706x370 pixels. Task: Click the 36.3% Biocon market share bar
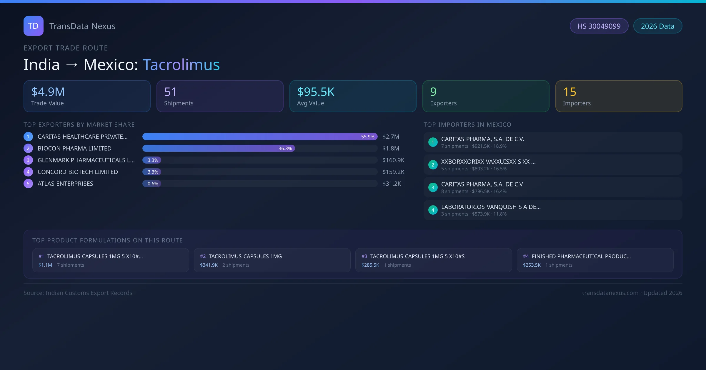(219, 148)
